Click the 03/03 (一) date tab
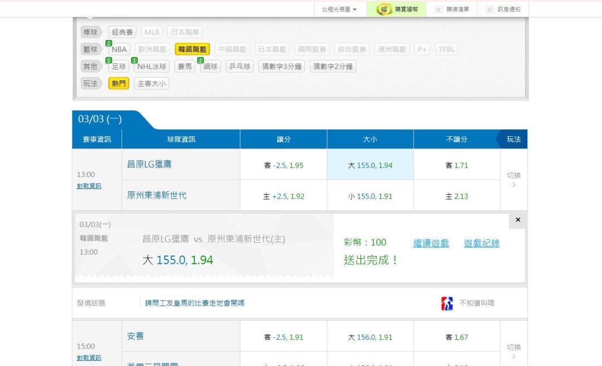 100,119
